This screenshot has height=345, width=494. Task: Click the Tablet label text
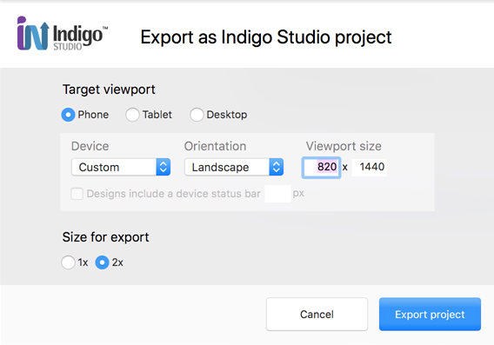pos(157,115)
